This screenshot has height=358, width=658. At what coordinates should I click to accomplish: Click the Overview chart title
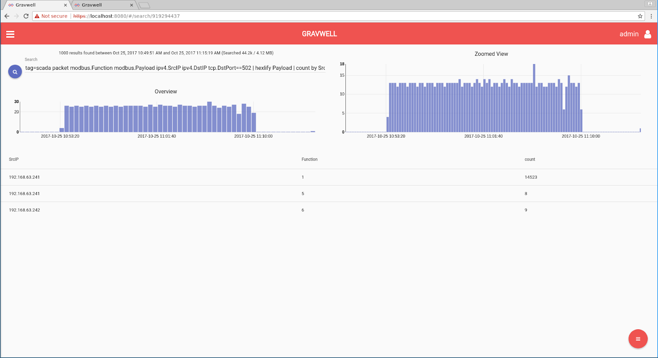[x=166, y=92]
